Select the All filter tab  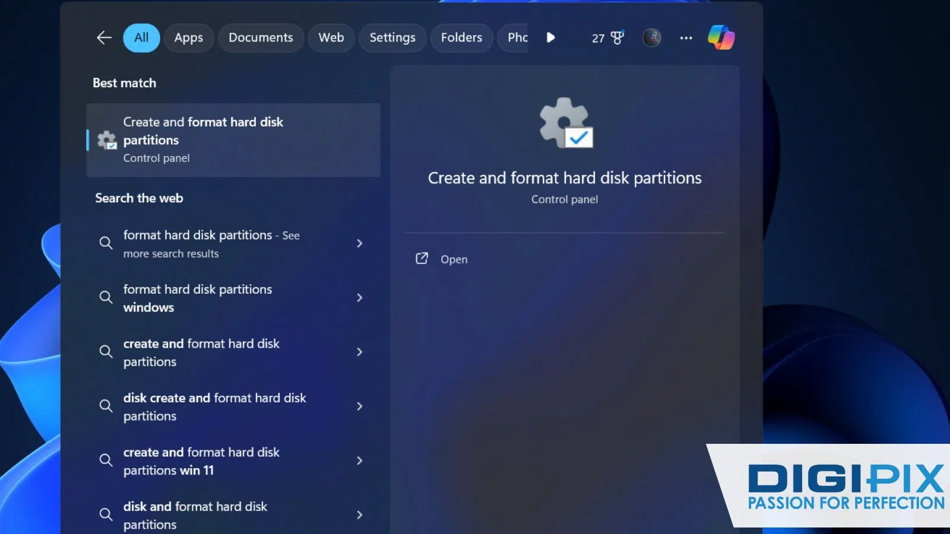click(x=141, y=38)
